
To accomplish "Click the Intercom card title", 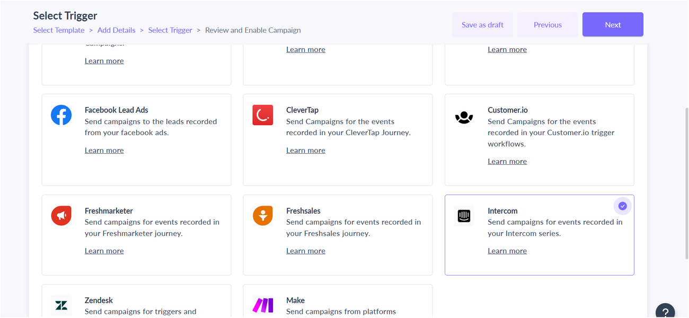I will tap(502, 211).
